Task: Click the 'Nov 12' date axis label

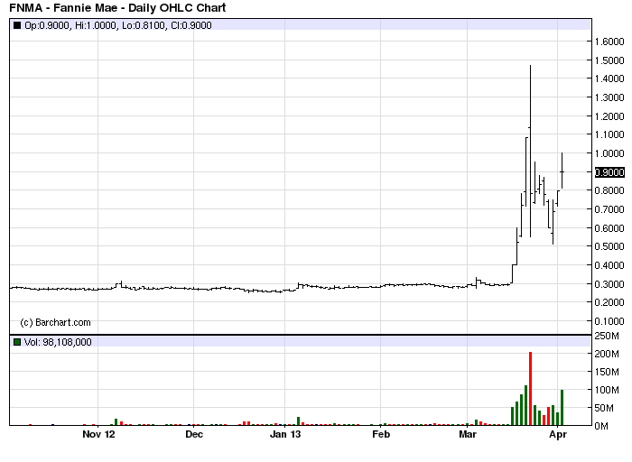Action: coord(98,435)
